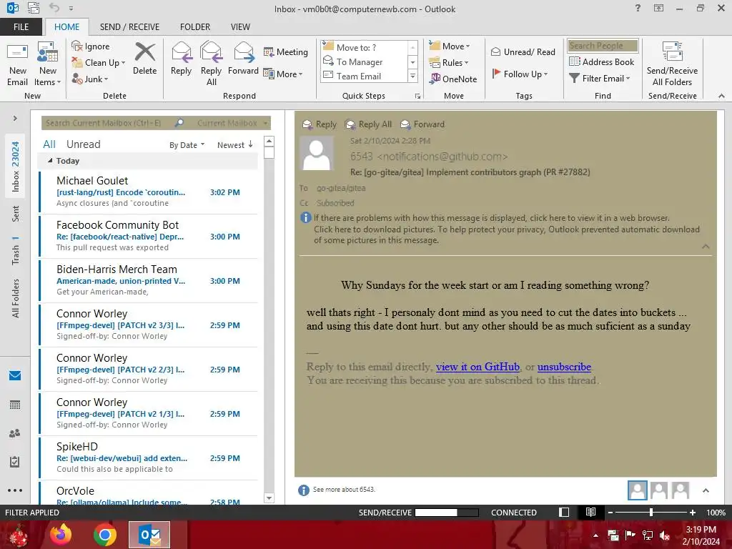Switch to the Calendar view icon
Viewport: 732px width, 549px height.
15,405
